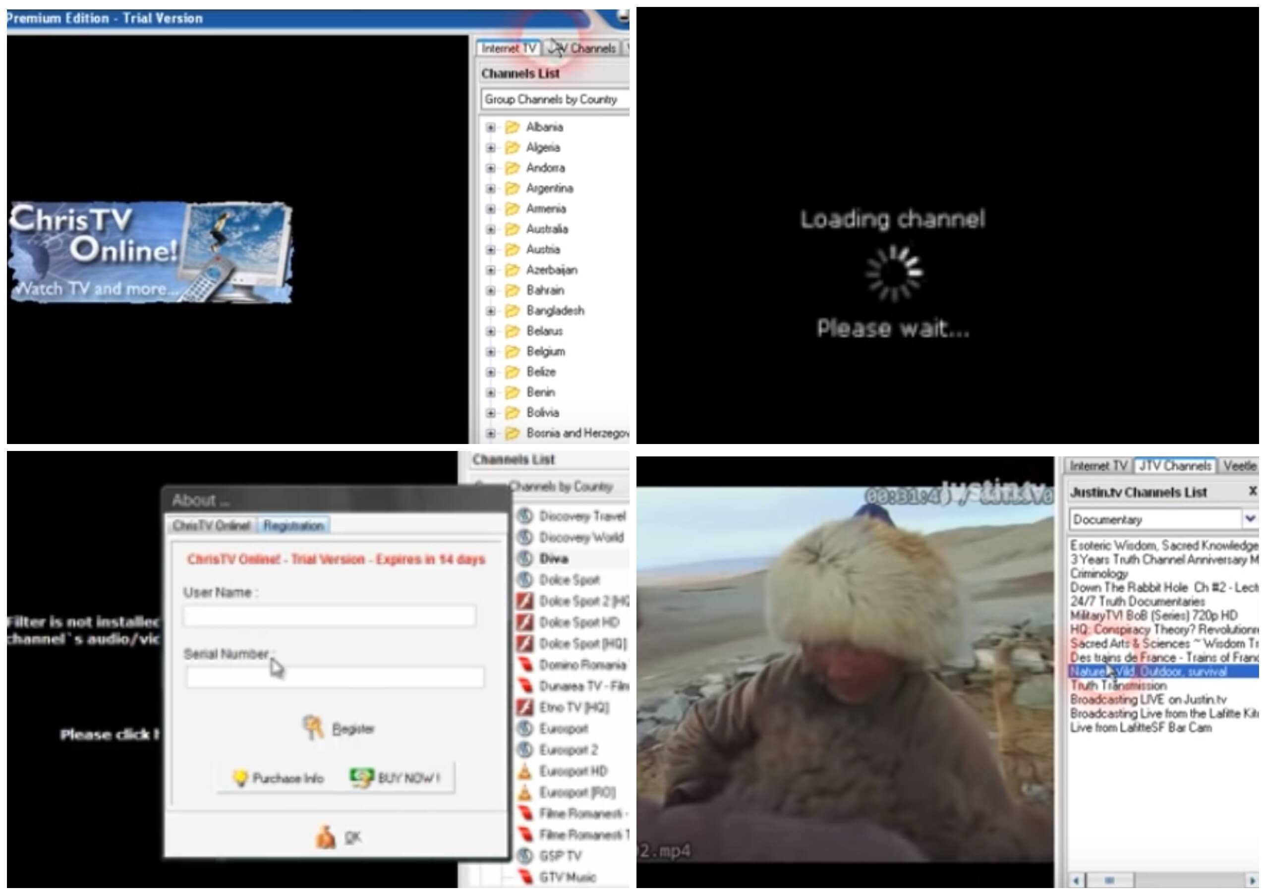
Task: Click the Diva channel icon
Action: click(x=525, y=559)
